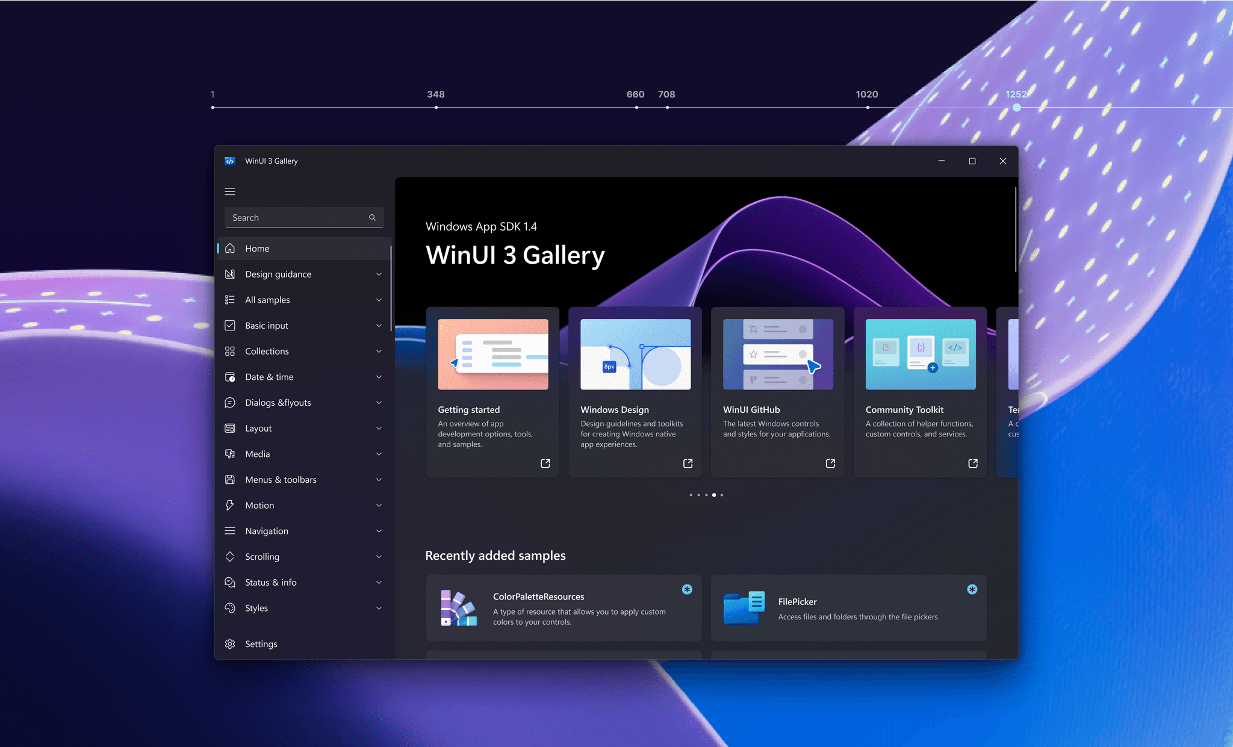Expand the Design guidance chevron

pyautogui.click(x=379, y=274)
